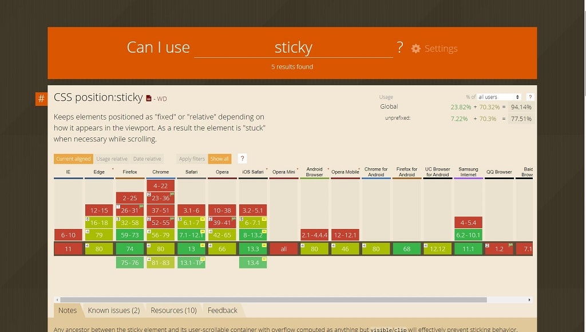
Task: Click the iOS Safari 3.2-5.1 cell
Action: (253, 211)
